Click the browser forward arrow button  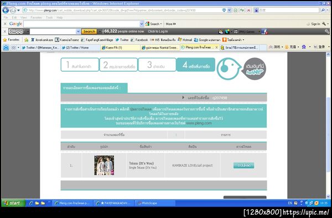[x=13, y=10]
